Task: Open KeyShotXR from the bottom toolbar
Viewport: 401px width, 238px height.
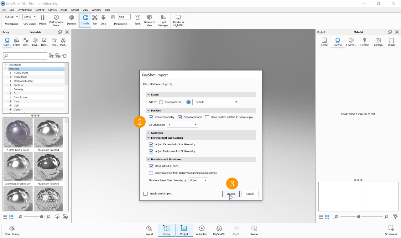Action: (x=219, y=230)
